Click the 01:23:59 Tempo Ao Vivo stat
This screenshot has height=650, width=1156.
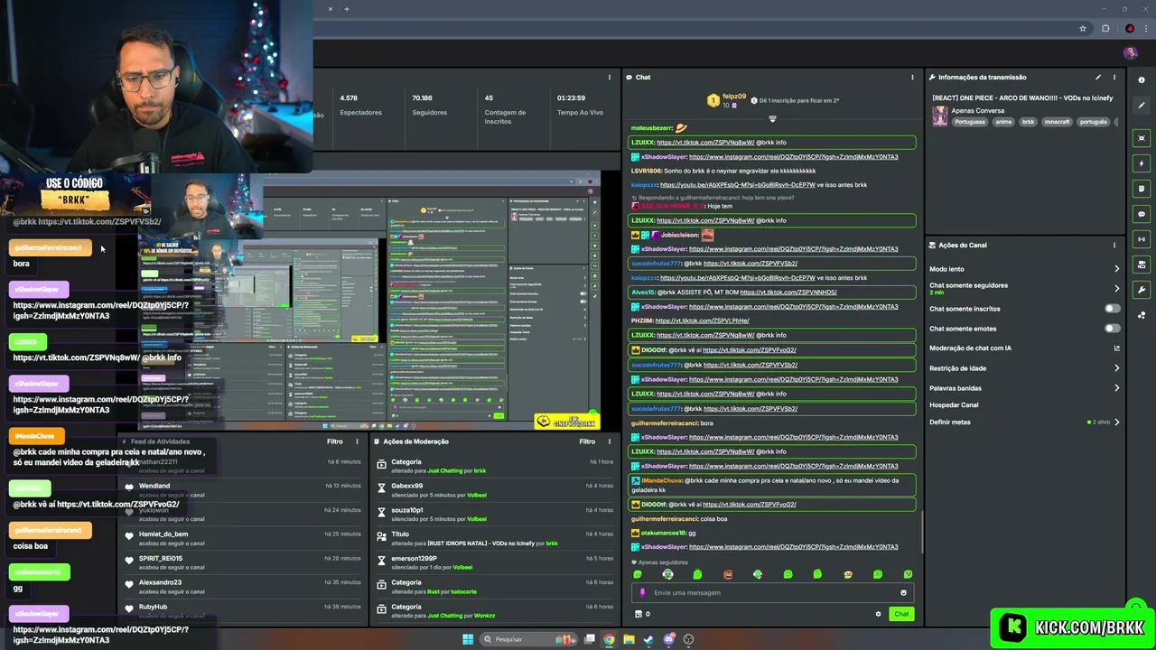[x=580, y=105]
